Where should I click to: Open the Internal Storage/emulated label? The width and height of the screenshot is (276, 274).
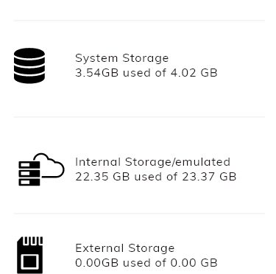click(x=152, y=162)
